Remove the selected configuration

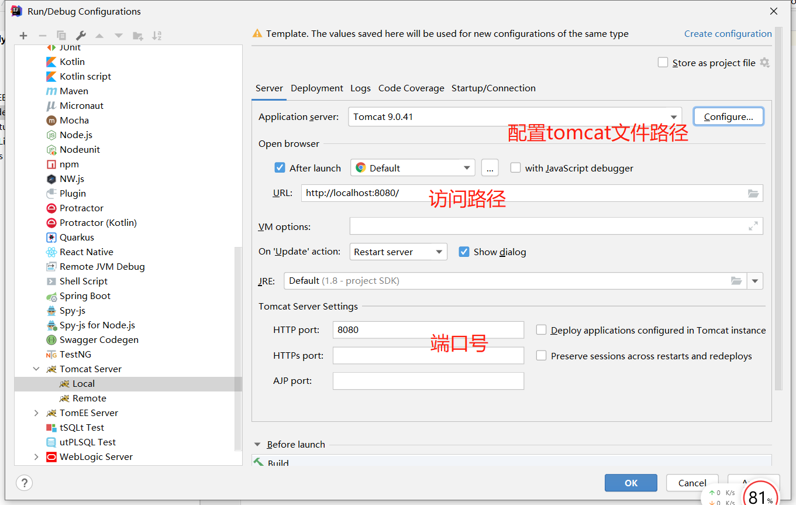click(42, 35)
